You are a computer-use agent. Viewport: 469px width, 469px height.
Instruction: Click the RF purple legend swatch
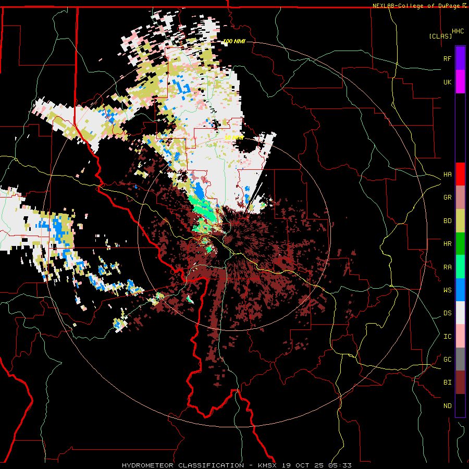click(460, 58)
